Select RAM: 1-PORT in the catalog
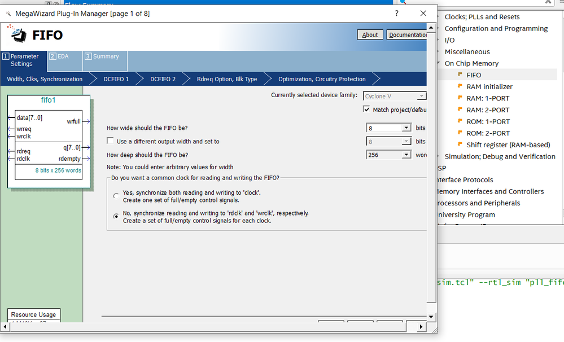564x342 pixels. (488, 98)
